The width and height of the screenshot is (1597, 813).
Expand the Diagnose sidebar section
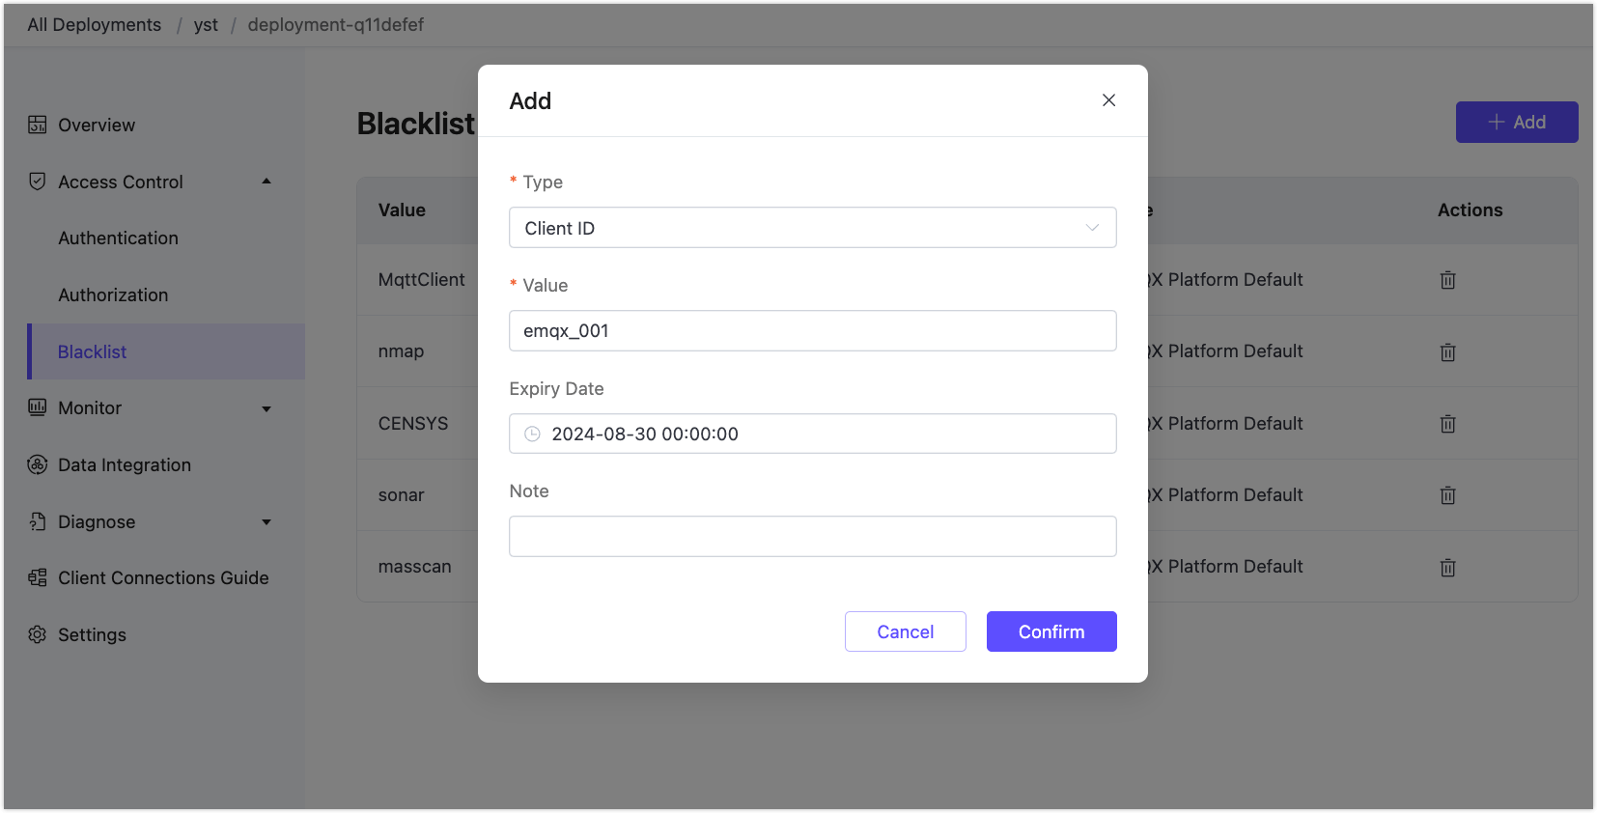pyautogui.click(x=266, y=522)
